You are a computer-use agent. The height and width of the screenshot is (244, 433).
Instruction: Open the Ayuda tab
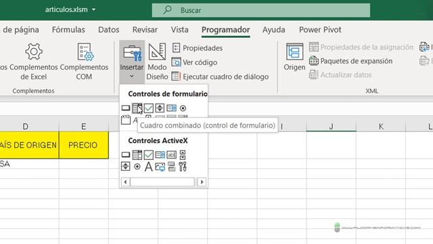point(273,30)
